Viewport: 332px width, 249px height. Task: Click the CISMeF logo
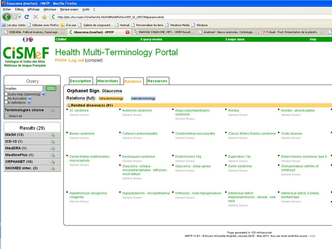(x=26, y=56)
